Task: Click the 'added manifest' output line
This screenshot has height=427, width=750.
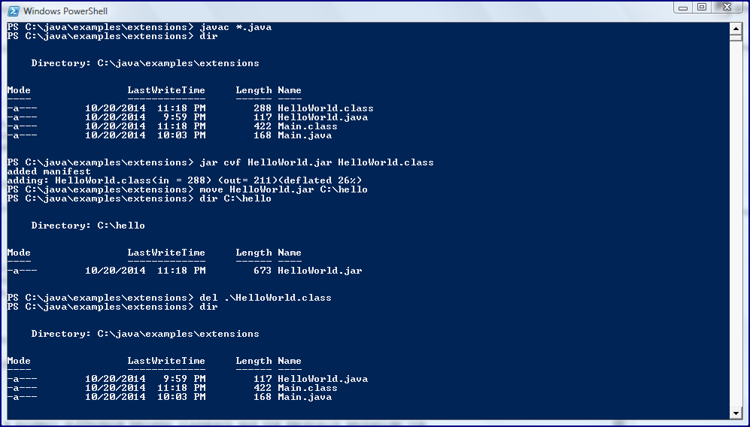Action: coord(49,171)
